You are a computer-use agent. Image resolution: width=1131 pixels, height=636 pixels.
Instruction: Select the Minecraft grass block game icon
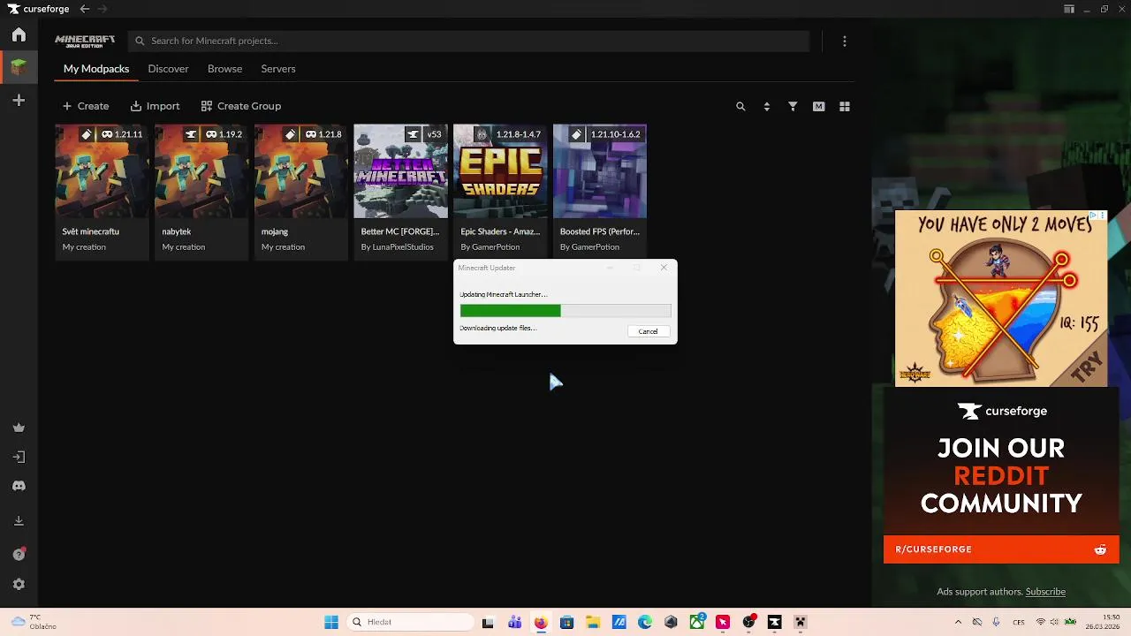(x=19, y=67)
